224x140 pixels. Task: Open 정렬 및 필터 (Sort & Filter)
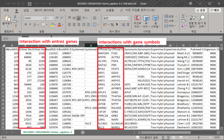point(193,22)
